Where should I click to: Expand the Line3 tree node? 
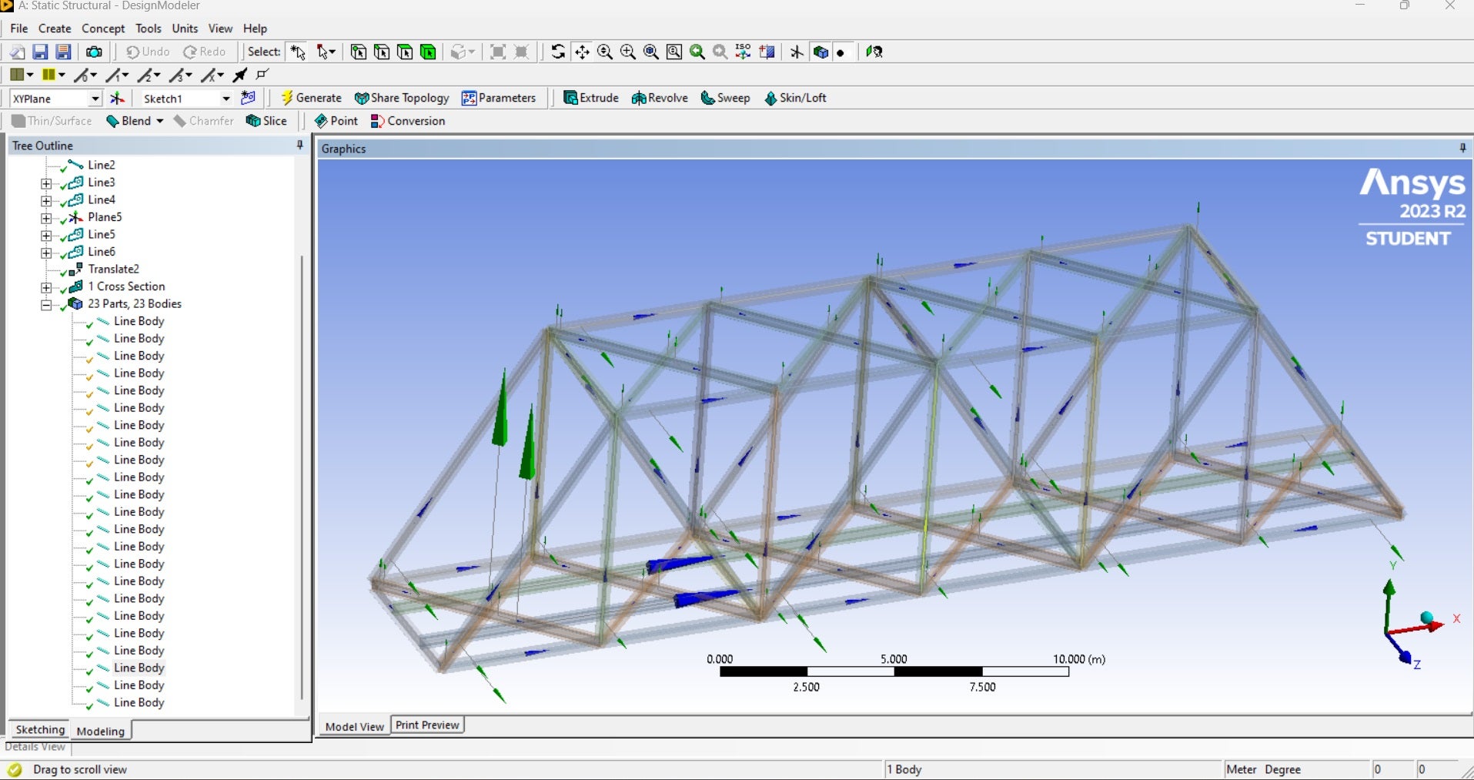(46, 183)
